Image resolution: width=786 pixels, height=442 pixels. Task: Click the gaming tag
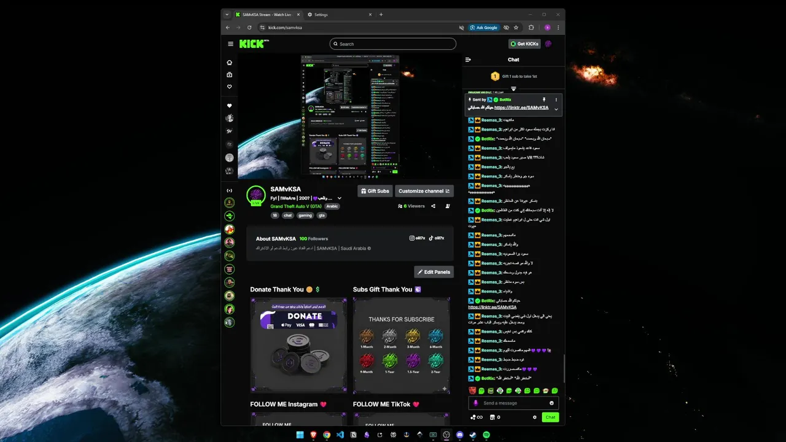point(305,215)
